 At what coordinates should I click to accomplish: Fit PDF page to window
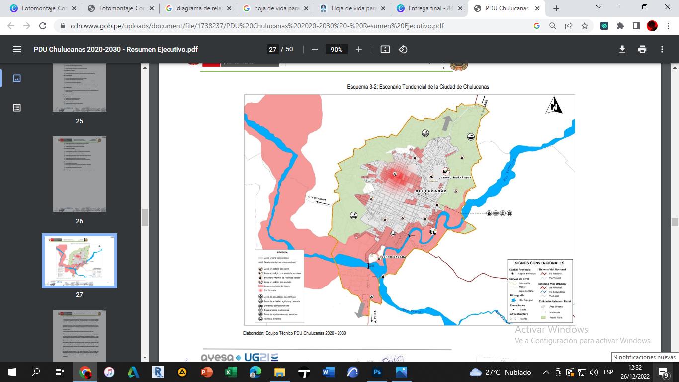coord(385,49)
